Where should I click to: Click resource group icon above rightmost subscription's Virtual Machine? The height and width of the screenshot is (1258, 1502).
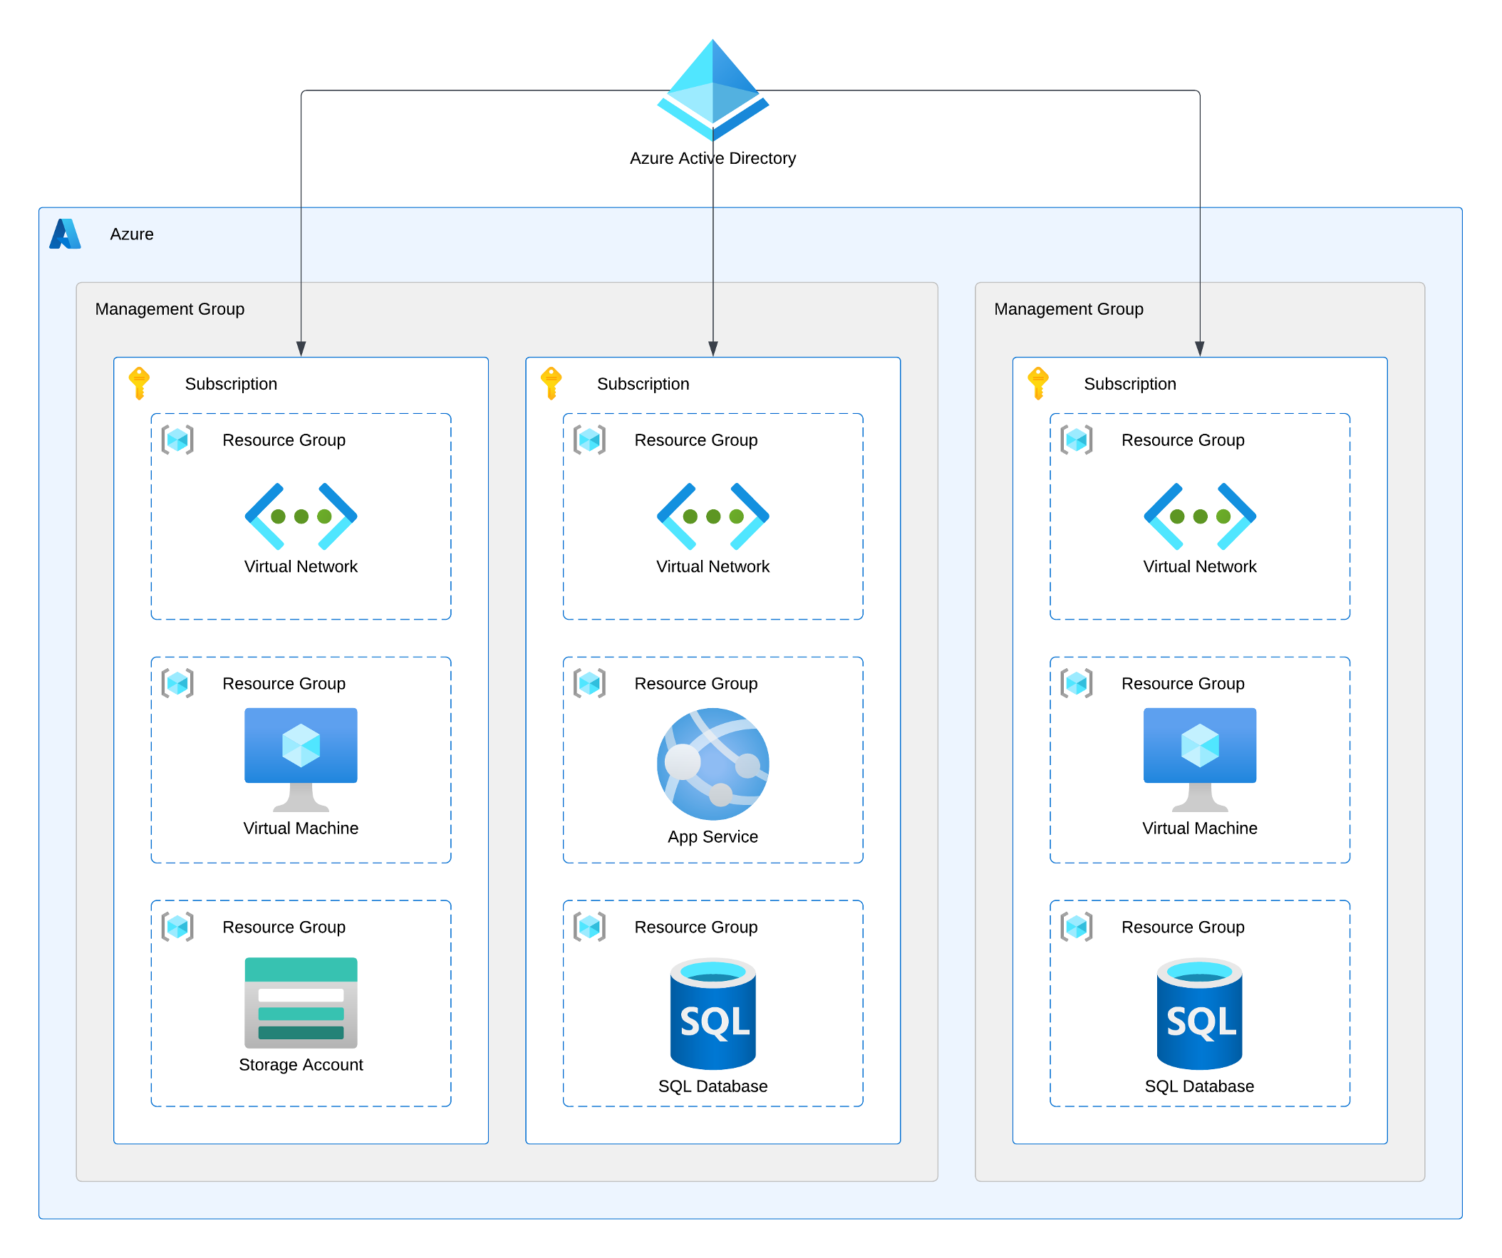click(x=1077, y=683)
